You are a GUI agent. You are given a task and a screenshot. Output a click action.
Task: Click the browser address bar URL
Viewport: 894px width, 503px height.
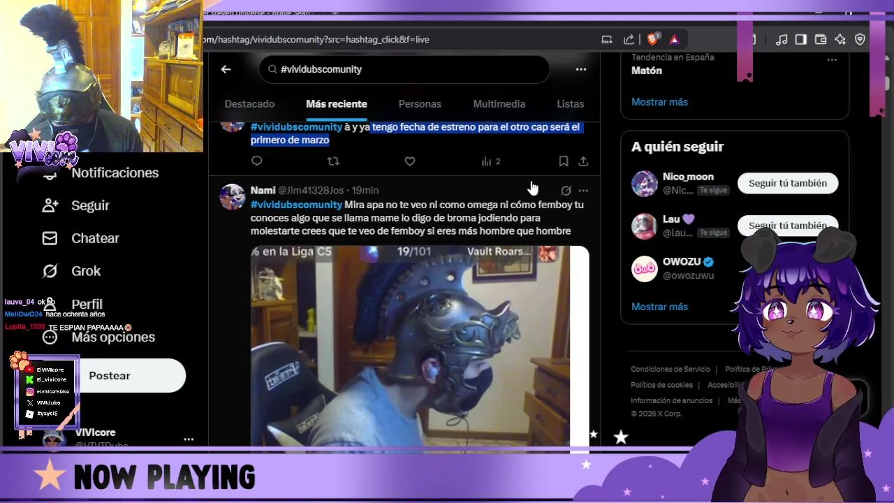coord(316,40)
